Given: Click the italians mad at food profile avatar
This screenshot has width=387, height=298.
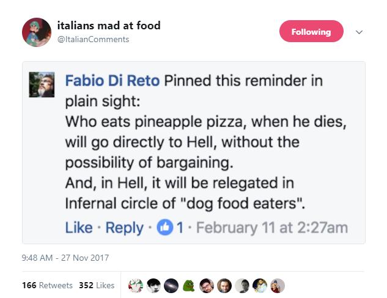Looking at the screenshot, I should [x=37, y=33].
